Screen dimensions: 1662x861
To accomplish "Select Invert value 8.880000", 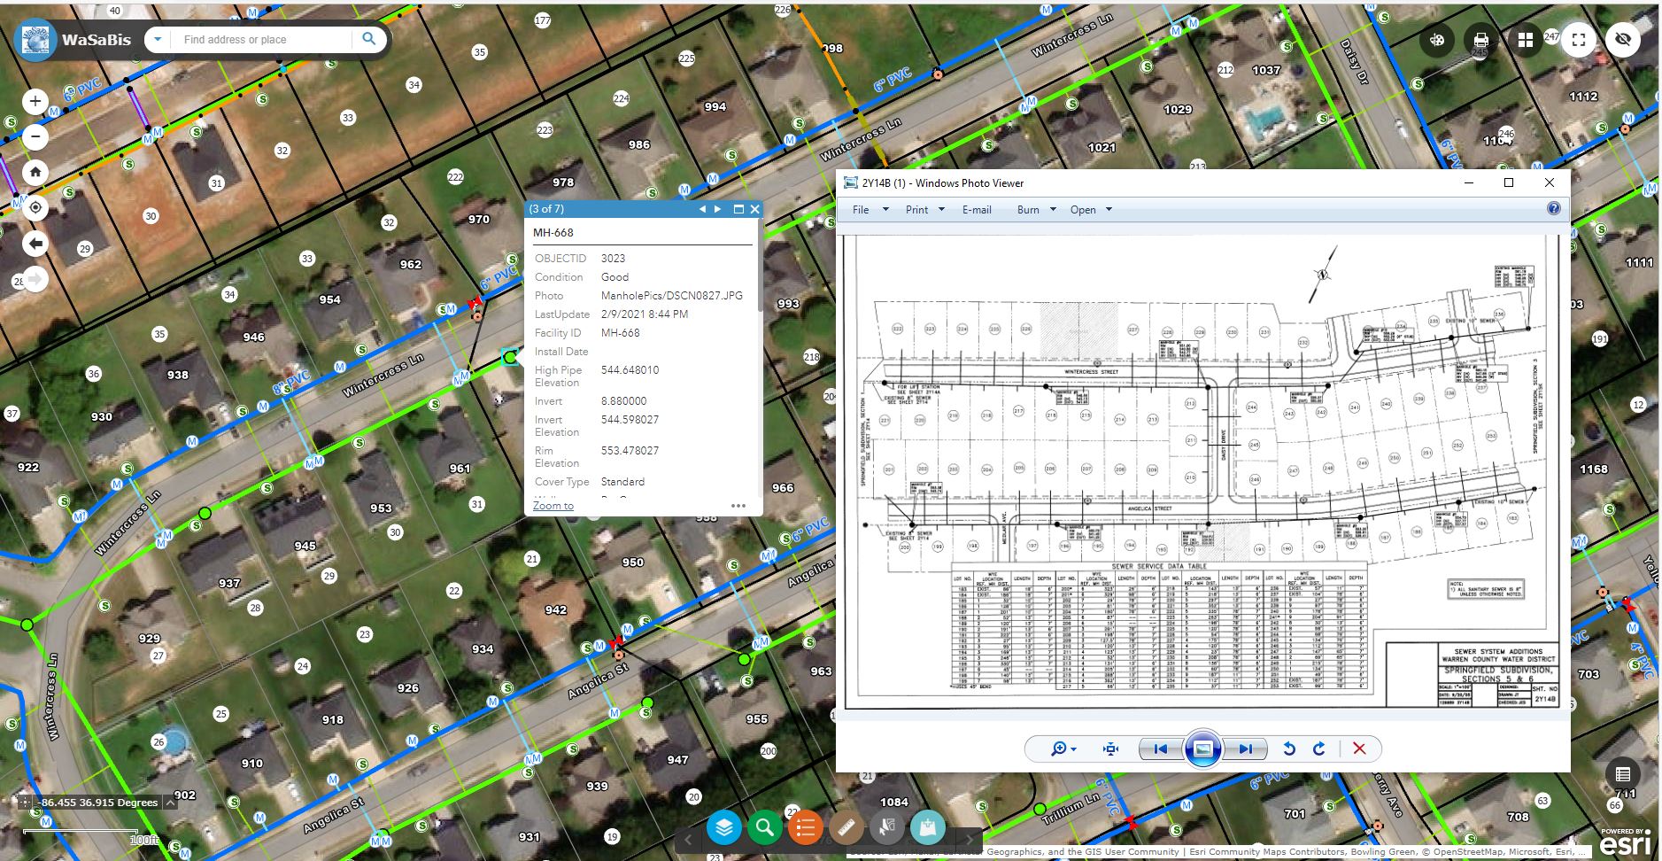I will pos(623,401).
